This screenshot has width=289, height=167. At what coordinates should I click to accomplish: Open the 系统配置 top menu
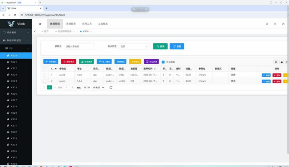(71, 24)
